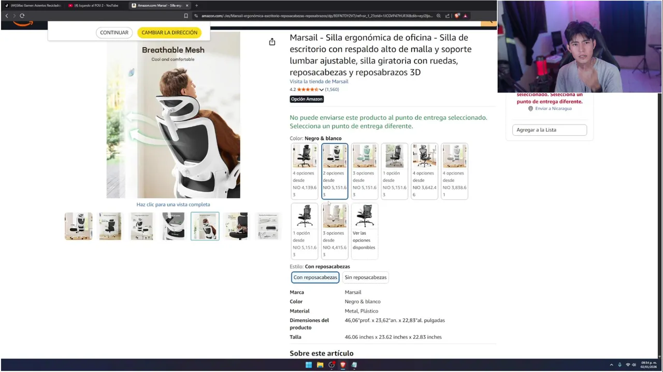Open the rightmost pinned taskbar app
The width and height of the screenshot is (663, 372).
354,365
